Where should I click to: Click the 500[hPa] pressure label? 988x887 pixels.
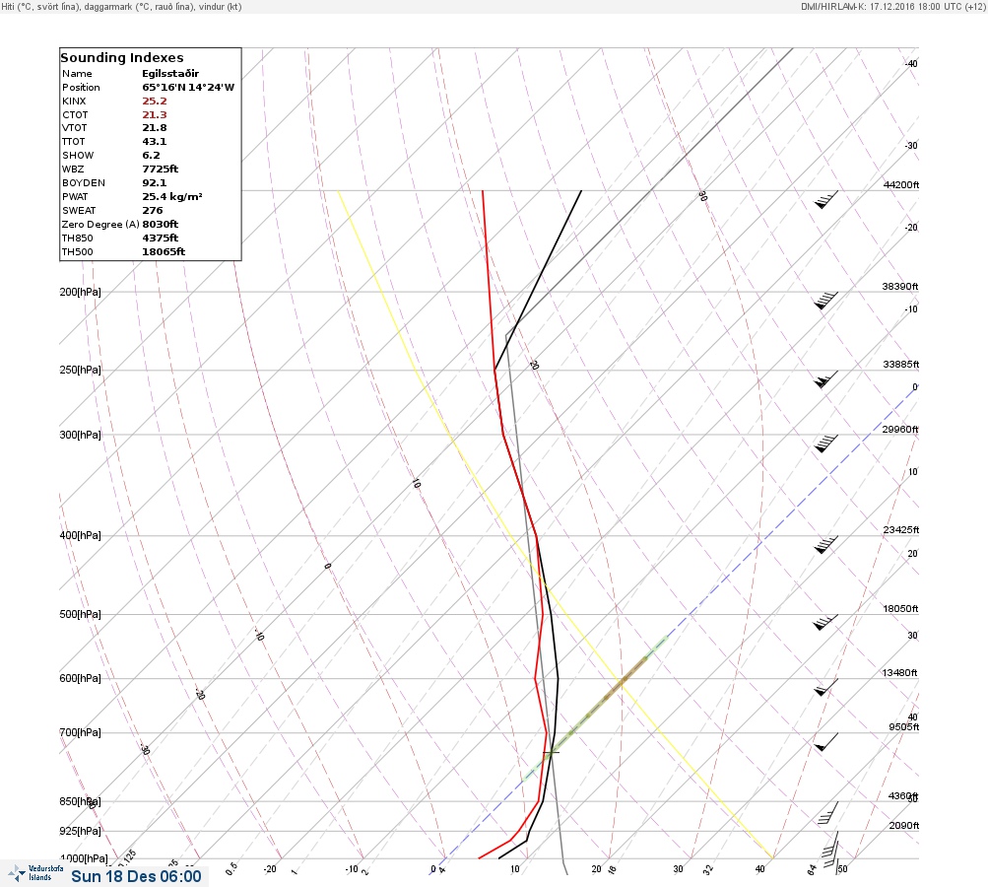pos(80,615)
